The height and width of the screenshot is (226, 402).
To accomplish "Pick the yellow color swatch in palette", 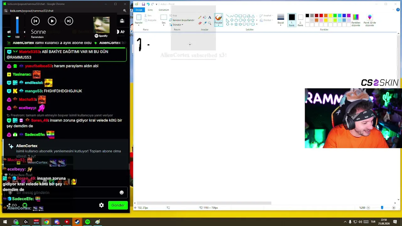I will pyautogui.click(x=330, y=16).
